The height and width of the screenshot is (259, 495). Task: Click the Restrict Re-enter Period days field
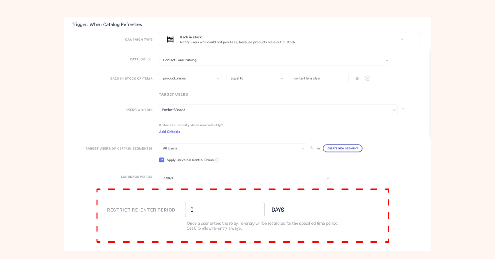224,210
